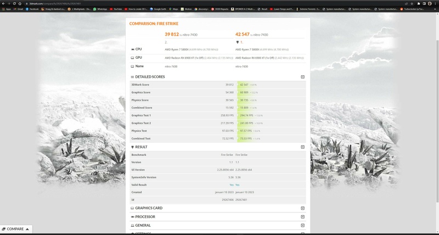Select Physics Test value 97.03 FPS
The width and height of the screenshot is (439, 235).
(228, 131)
